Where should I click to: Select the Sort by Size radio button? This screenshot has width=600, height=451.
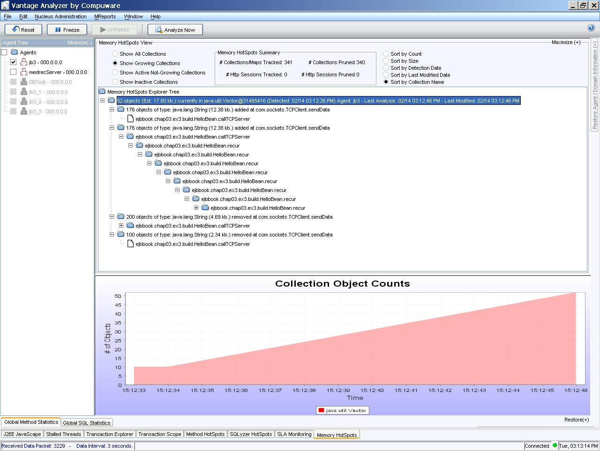coord(386,61)
